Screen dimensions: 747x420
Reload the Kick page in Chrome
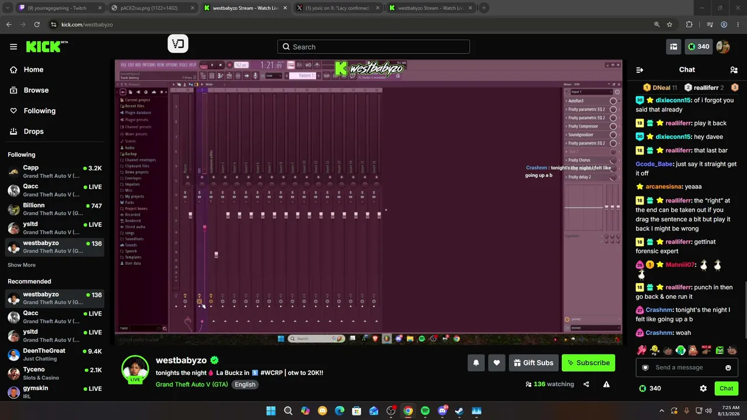coord(37,24)
